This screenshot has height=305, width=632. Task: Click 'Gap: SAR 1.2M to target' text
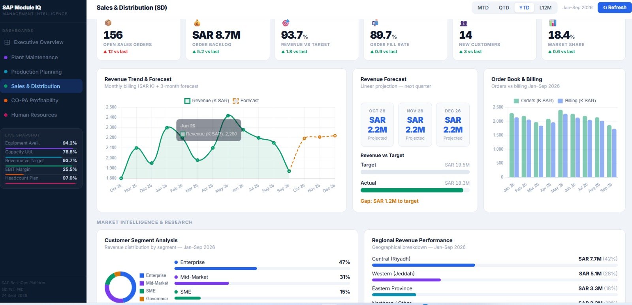coord(389,201)
